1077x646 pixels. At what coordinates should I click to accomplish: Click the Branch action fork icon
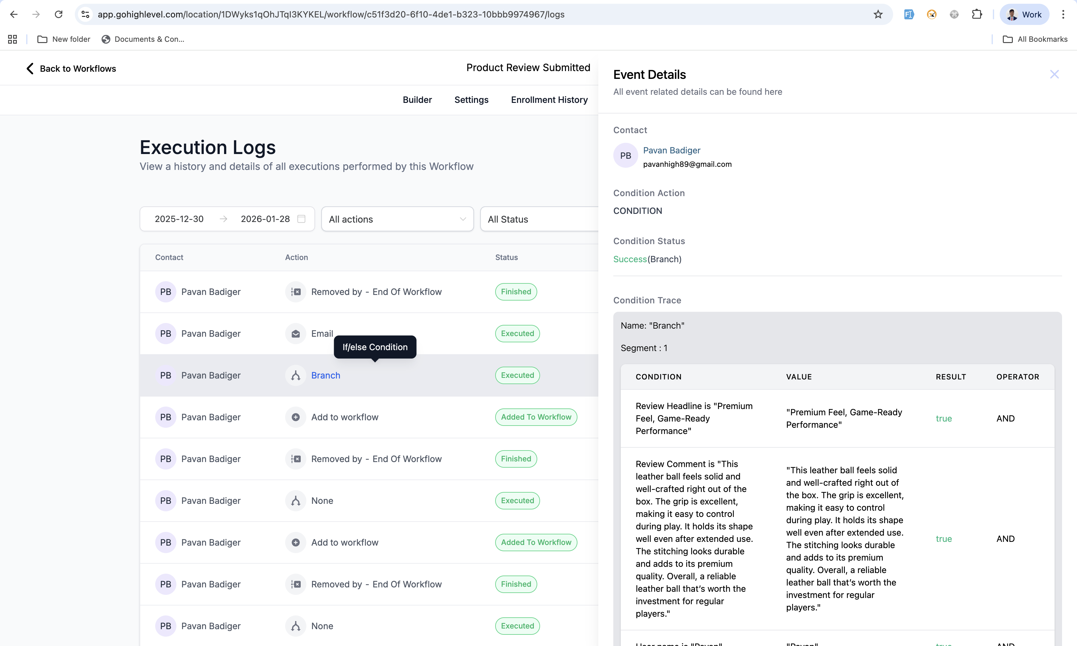tap(295, 375)
